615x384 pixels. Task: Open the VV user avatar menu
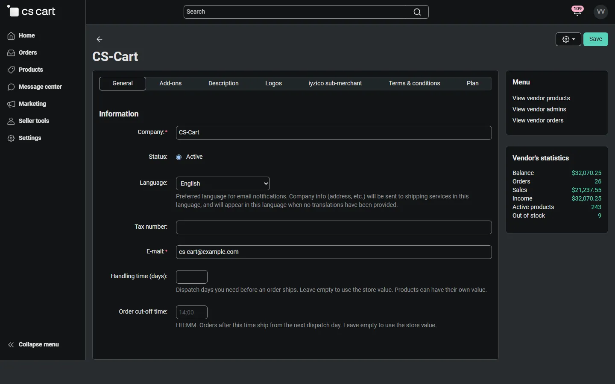click(601, 12)
